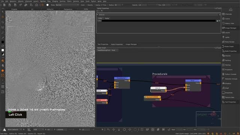Close the Color10 properties panel

(x=220, y=15)
